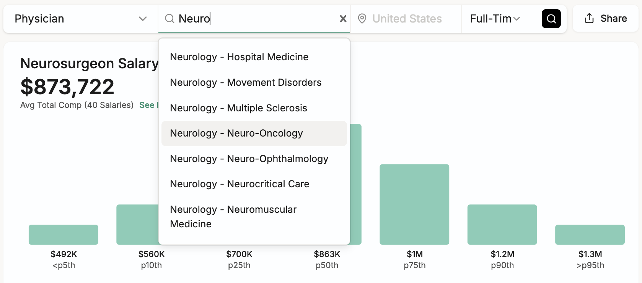Click the chevron beside Physician
The width and height of the screenshot is (642, 283).
coord(143,19)
